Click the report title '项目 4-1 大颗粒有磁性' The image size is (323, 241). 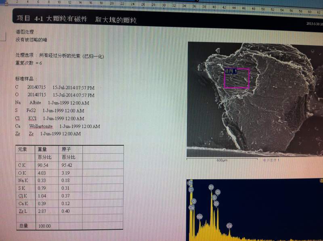point(52,19)
